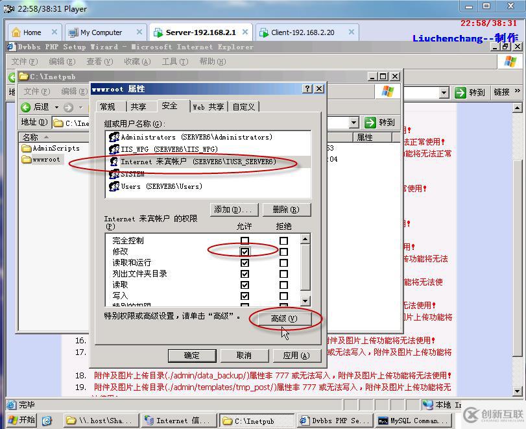Click 取消 to cancel dialog
This screenshot has width=526, height=429.
245,356
